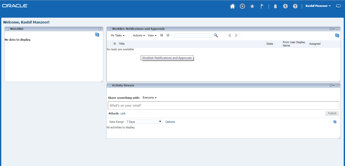
Task: Open Worklist panel gear options menu
Action: (x=332, y=29)
